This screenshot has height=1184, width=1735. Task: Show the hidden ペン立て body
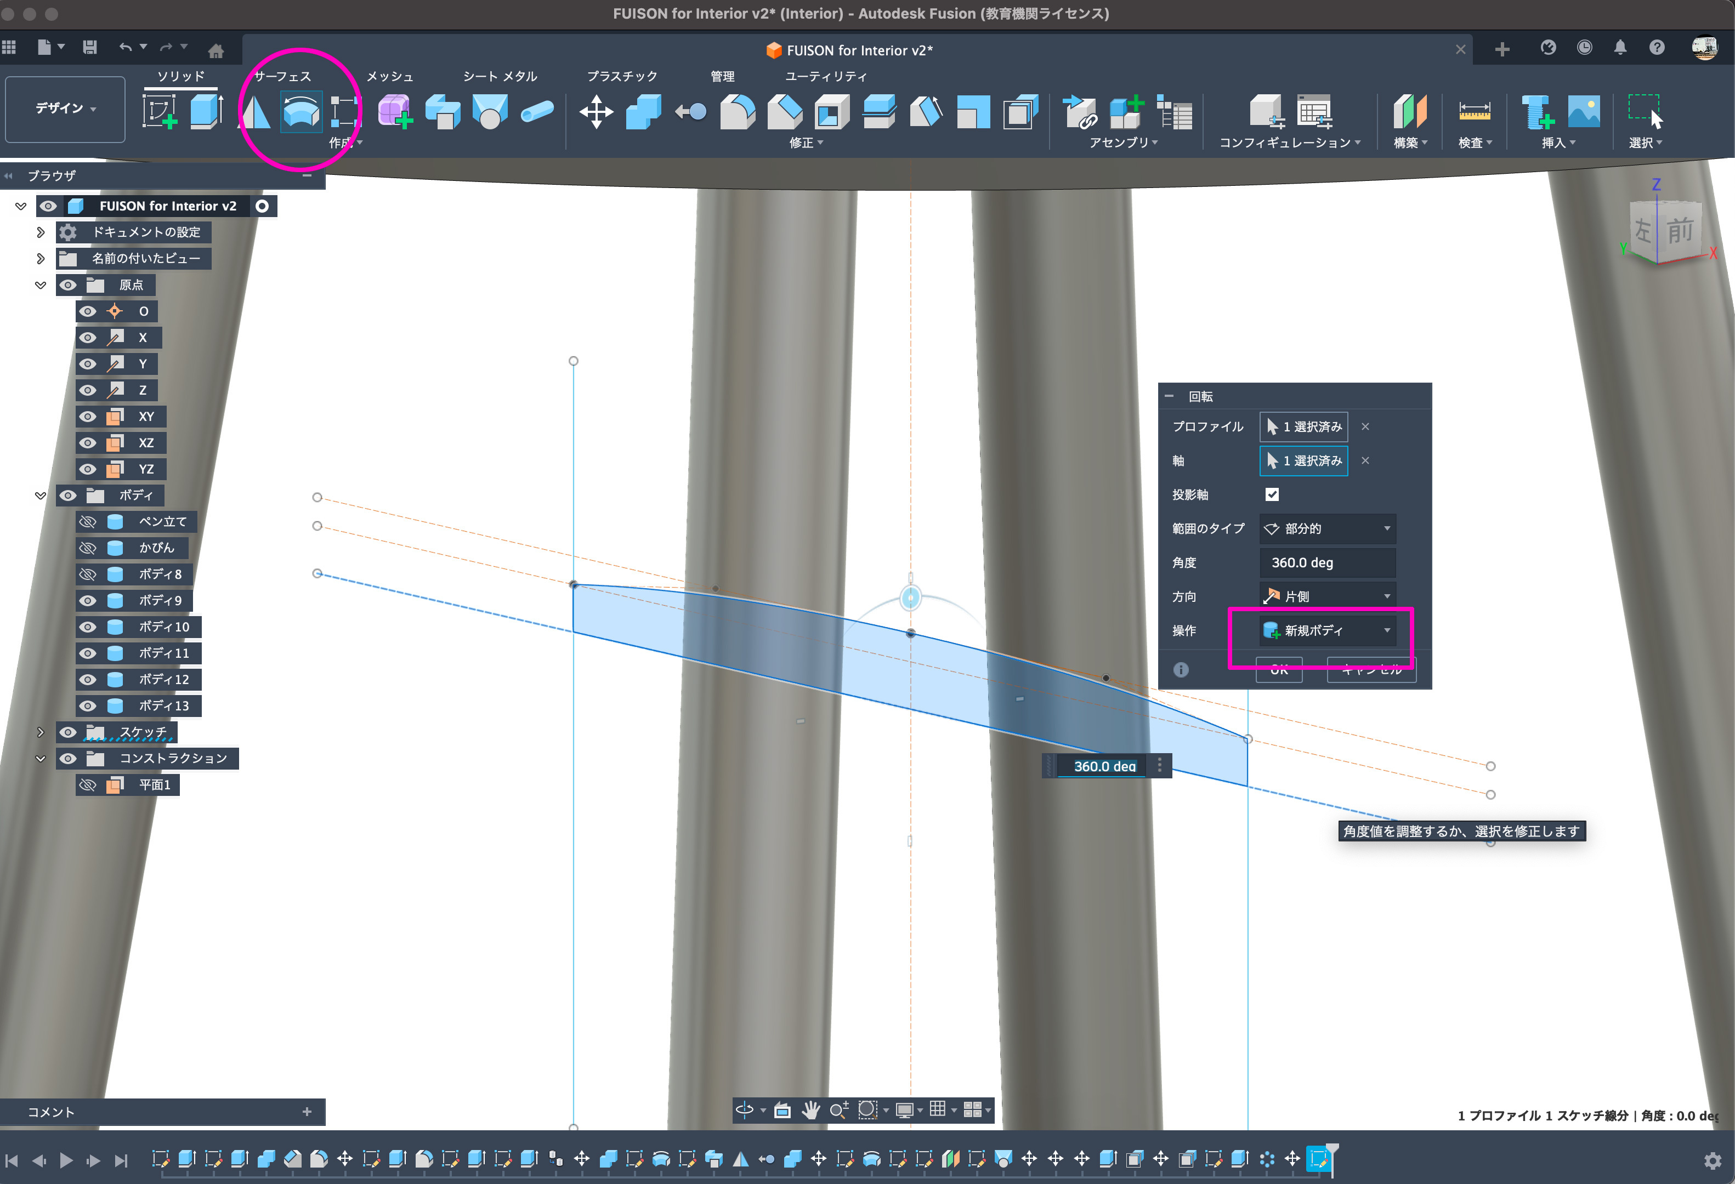[88, 521]
